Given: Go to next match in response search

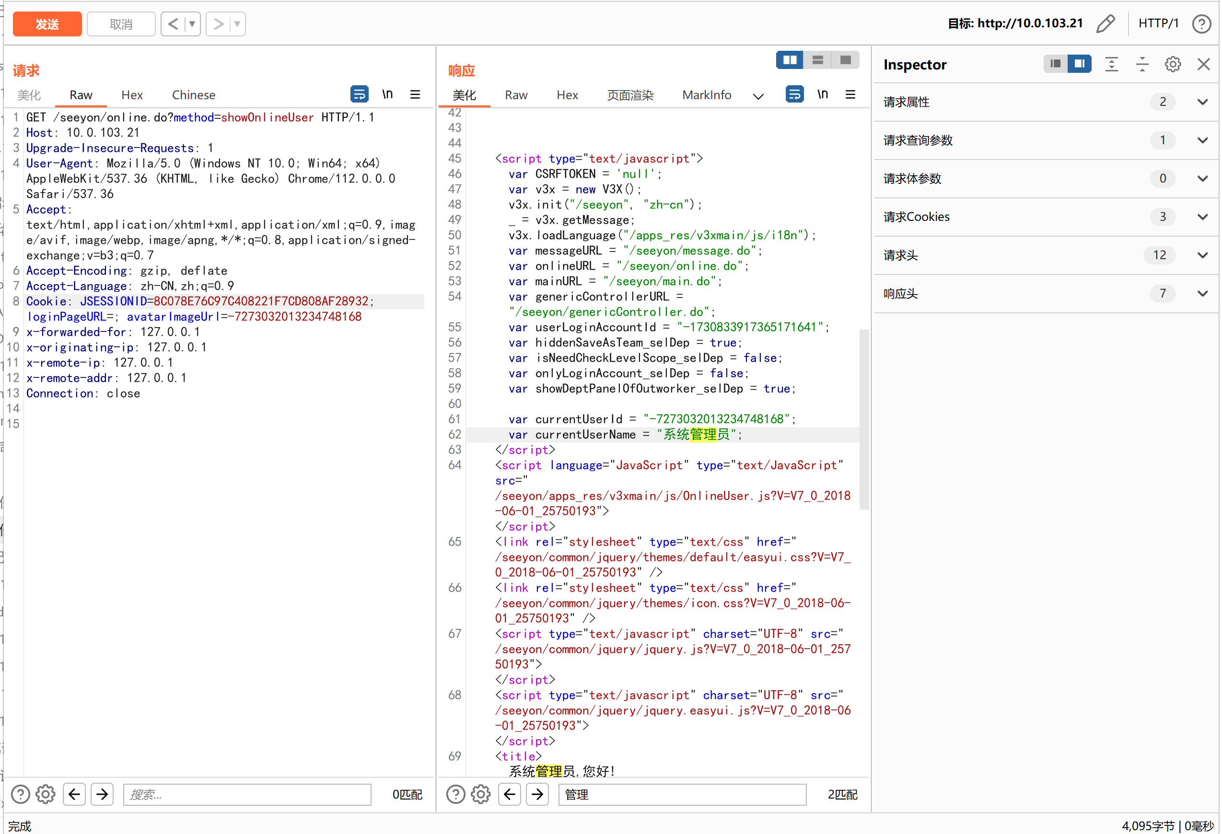Looking at the screenshot, I should click(537, 794).
